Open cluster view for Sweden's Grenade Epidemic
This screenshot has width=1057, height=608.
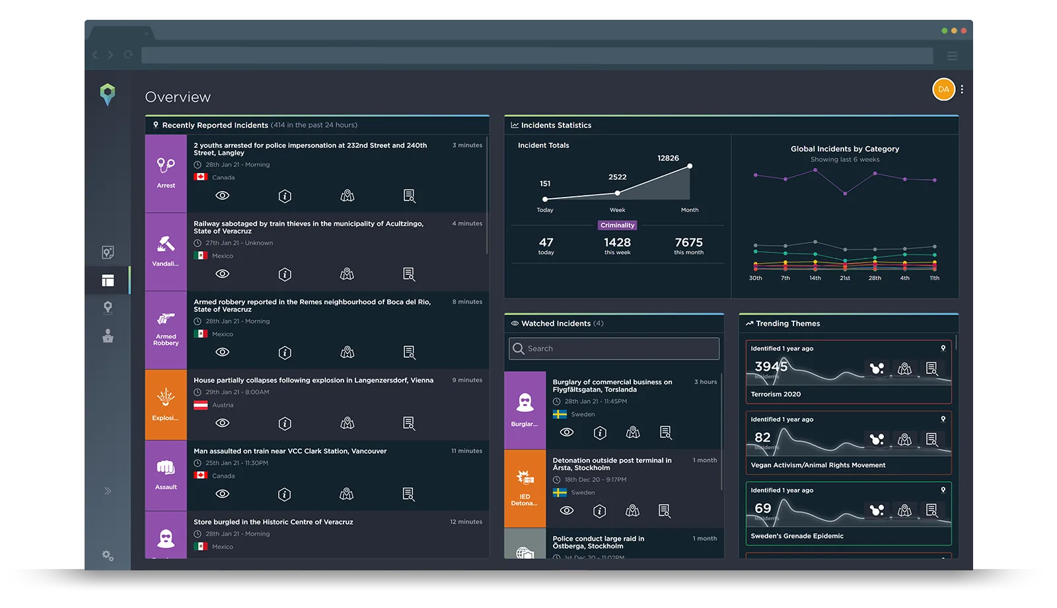[877, 510]
